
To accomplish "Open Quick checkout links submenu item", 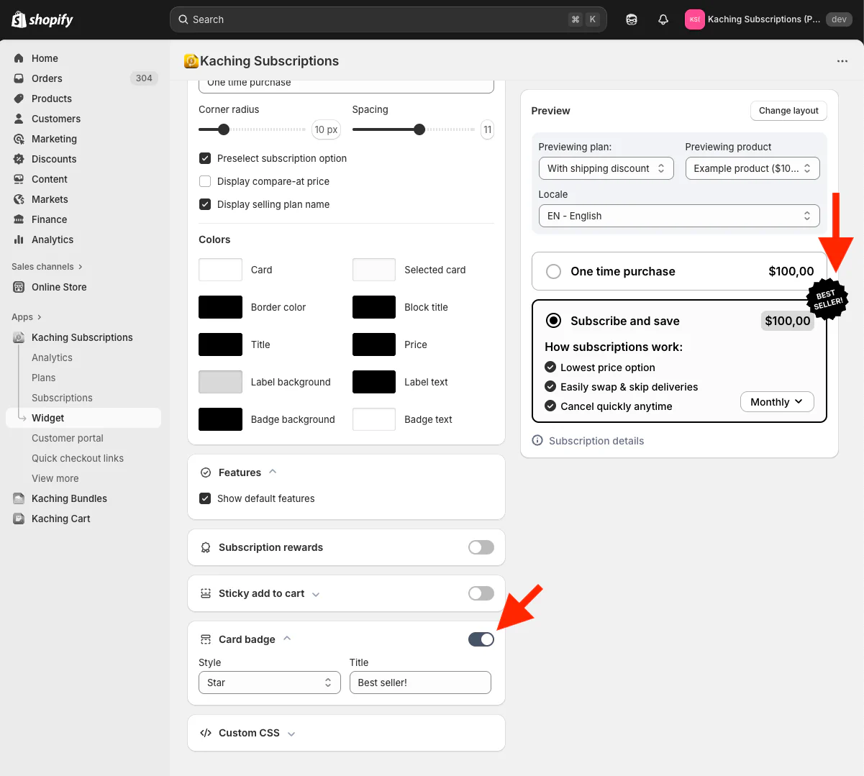I will (78, 458).
